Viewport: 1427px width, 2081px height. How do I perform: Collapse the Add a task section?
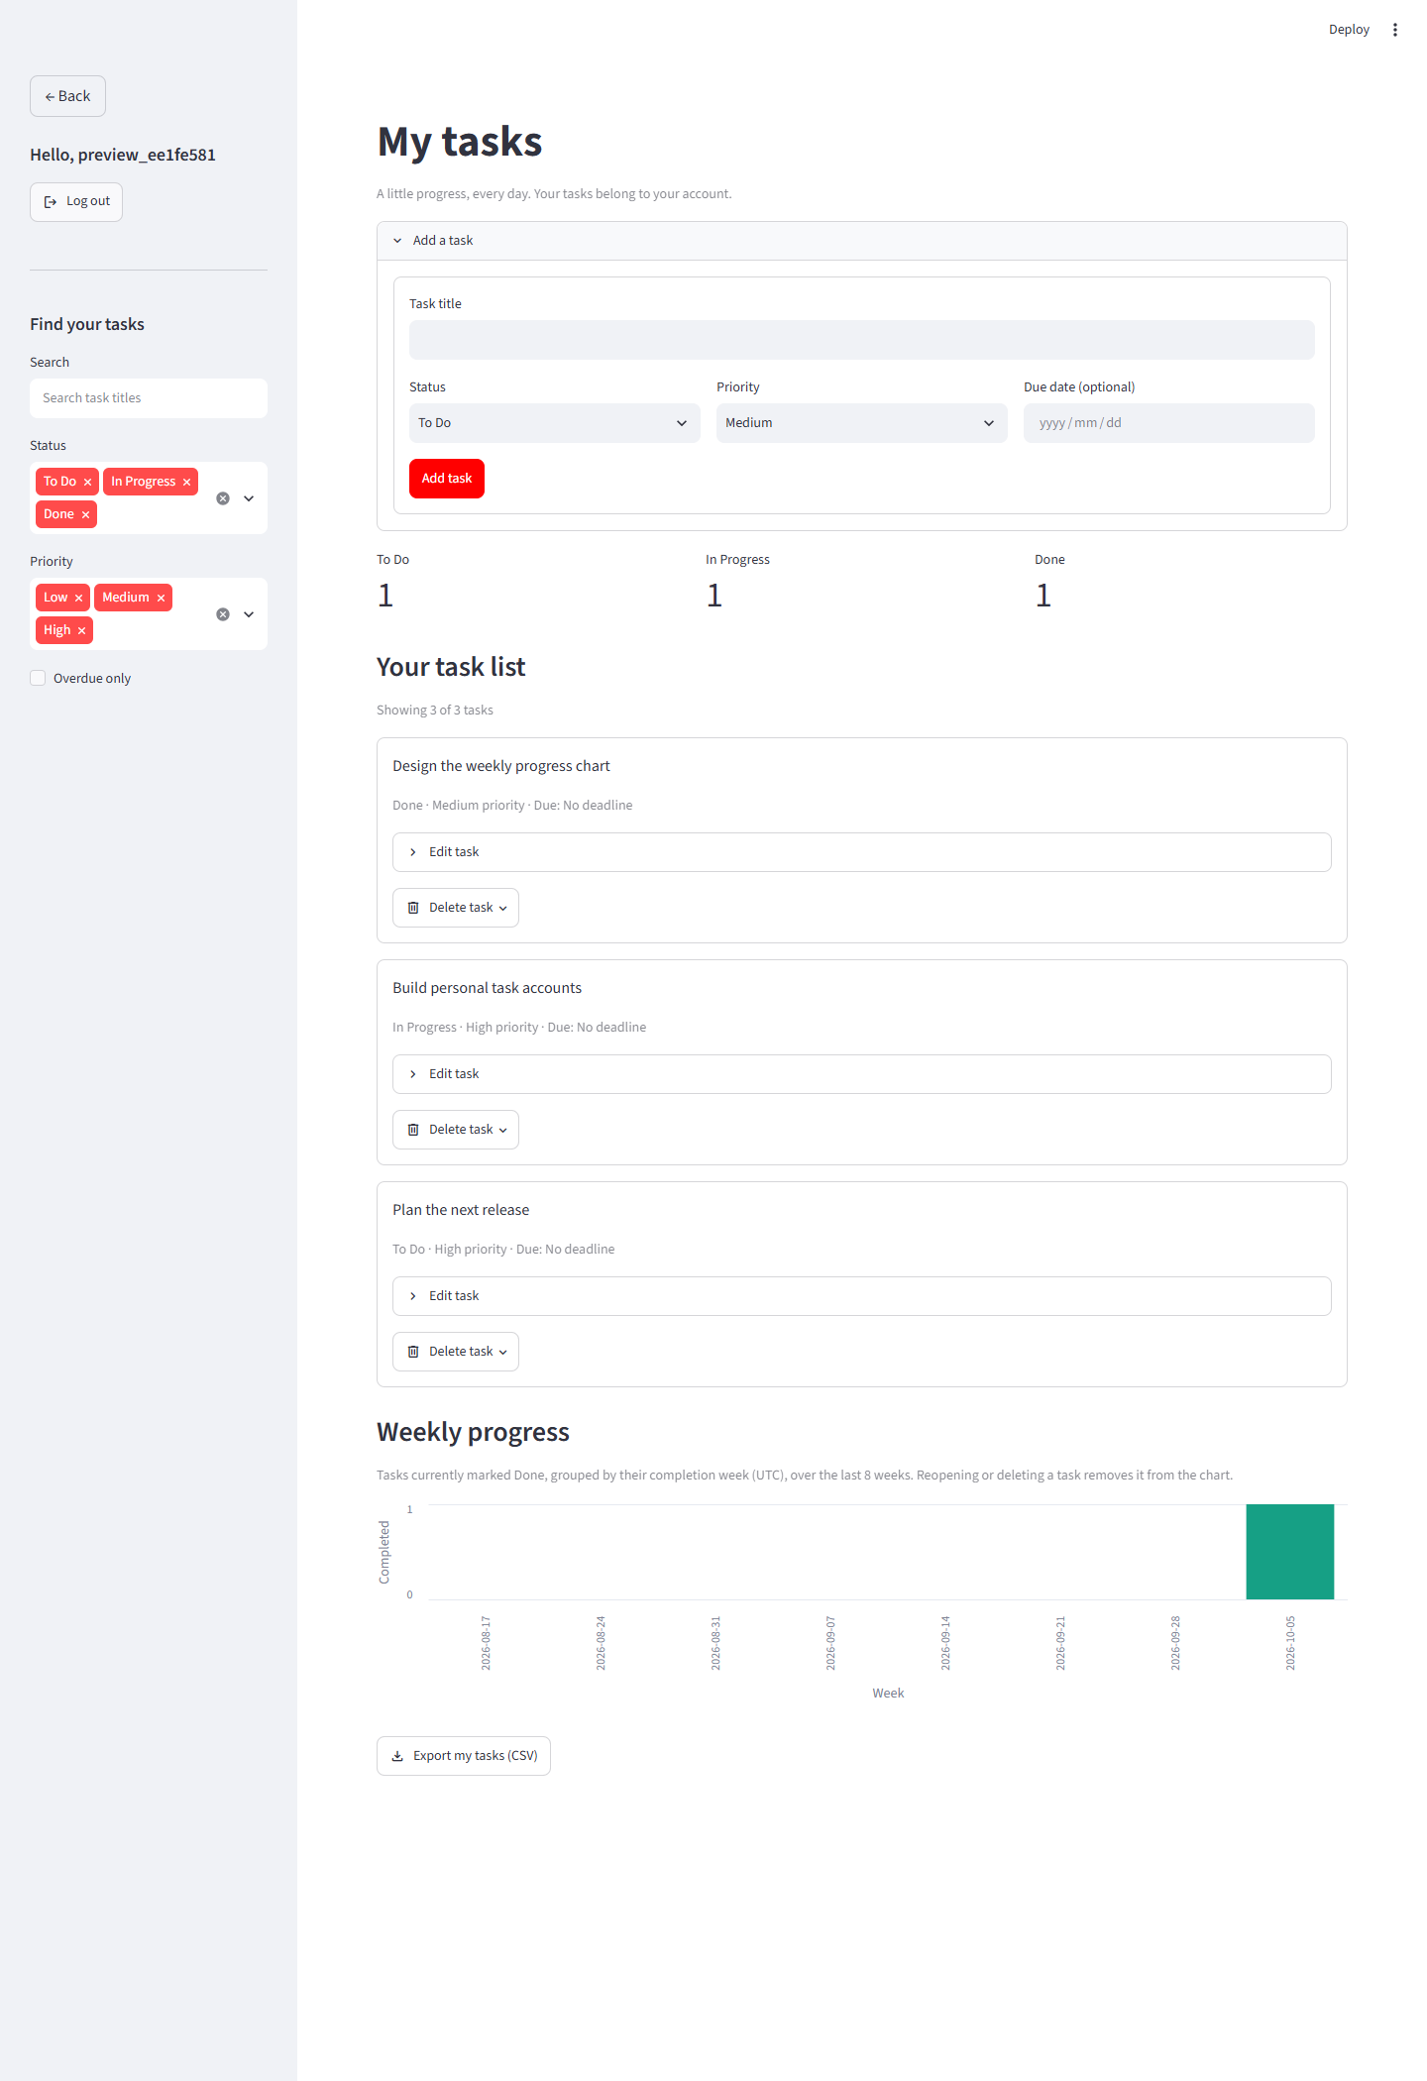click(861, 241)
